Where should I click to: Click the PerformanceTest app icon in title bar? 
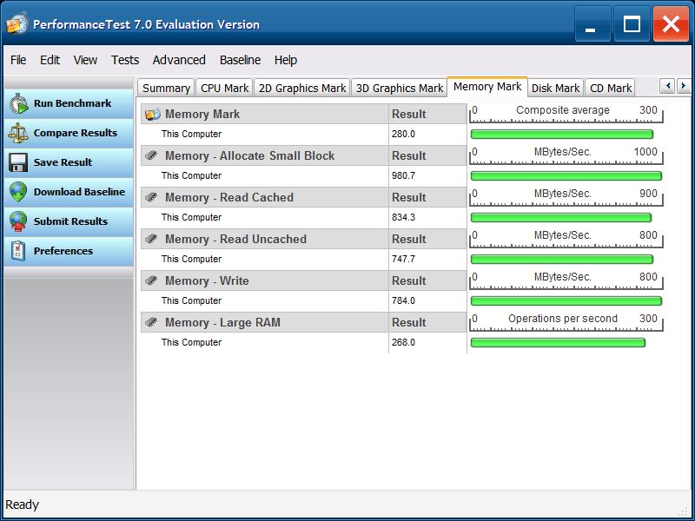[17, 23]
